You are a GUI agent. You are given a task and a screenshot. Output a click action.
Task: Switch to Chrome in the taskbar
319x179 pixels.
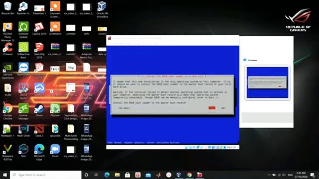189,175
